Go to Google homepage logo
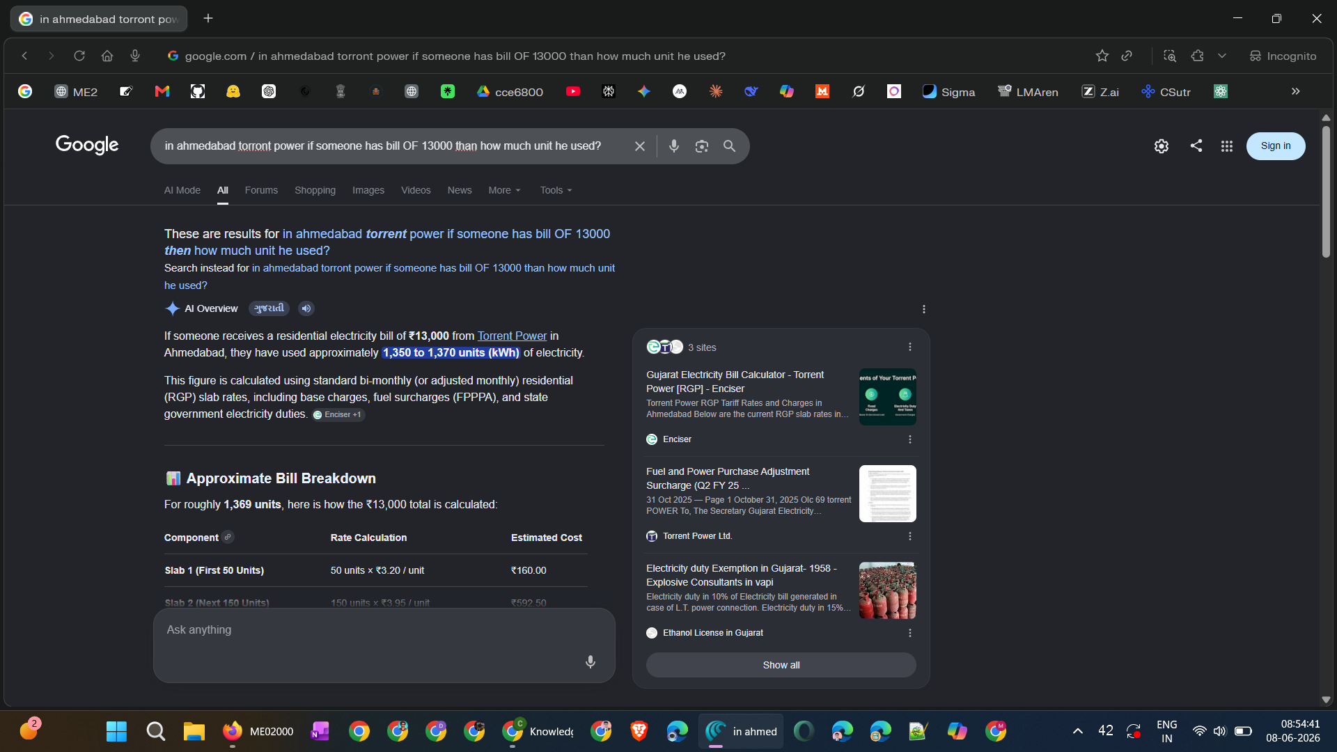The height and width of the screenshot is (752, 1337). [x=87, y=145]
